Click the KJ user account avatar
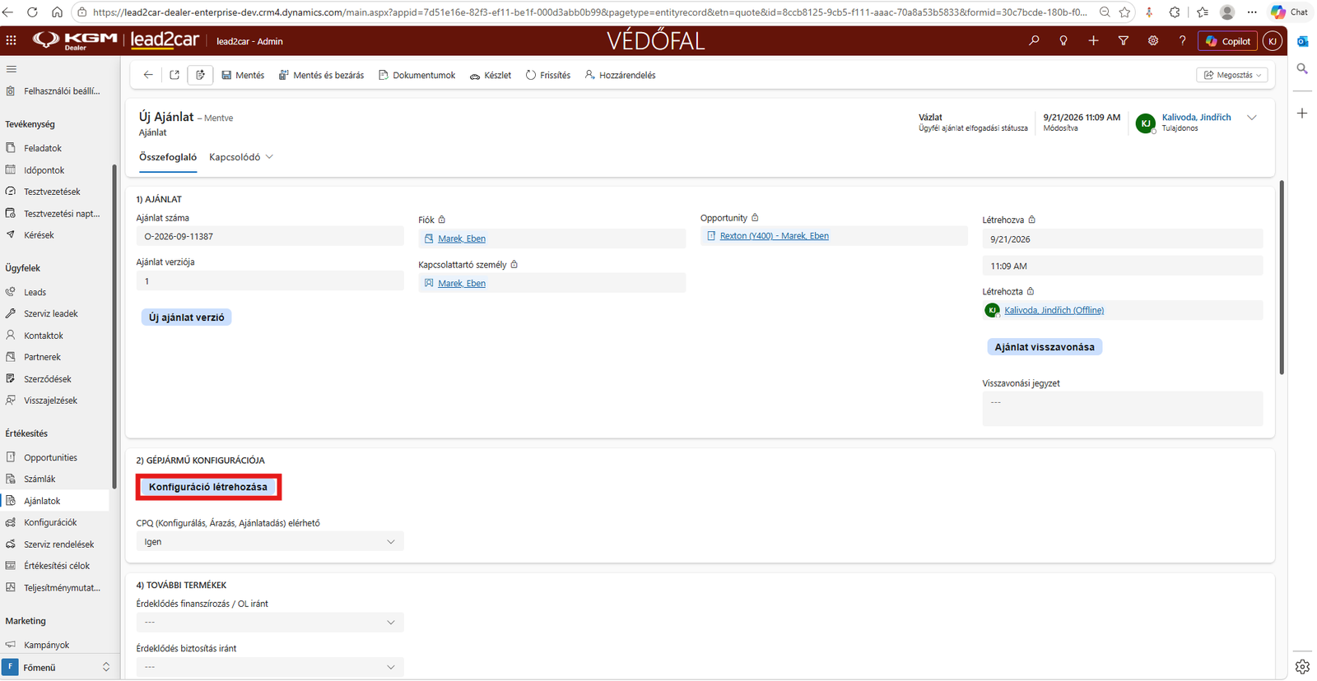 coord(1272,41)
